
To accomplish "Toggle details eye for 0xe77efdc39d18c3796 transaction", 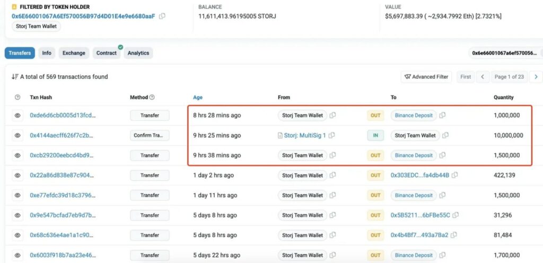I will tap(17, 196).
